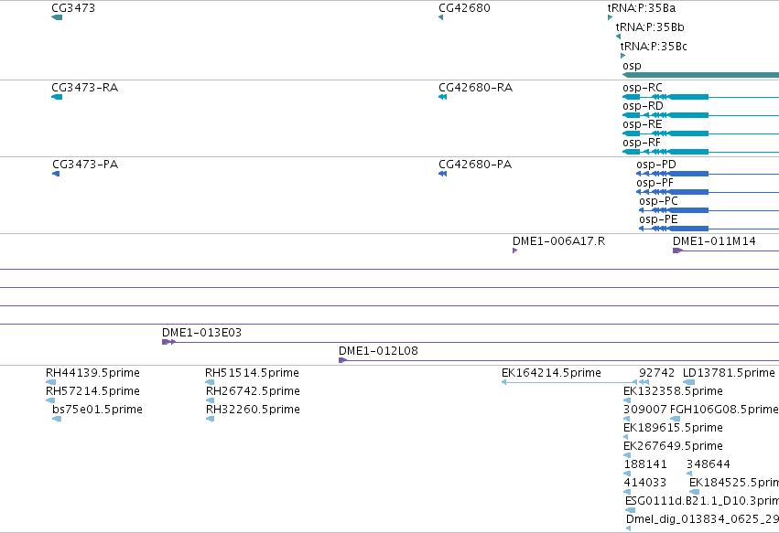
Task: Select the tRNA:P:35Bb feature label
Action: (x=650, y=27)
